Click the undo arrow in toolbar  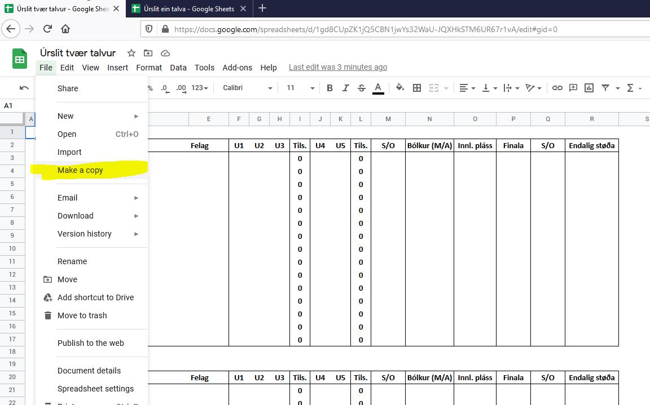pyautogui.click(x=24, y=88)
